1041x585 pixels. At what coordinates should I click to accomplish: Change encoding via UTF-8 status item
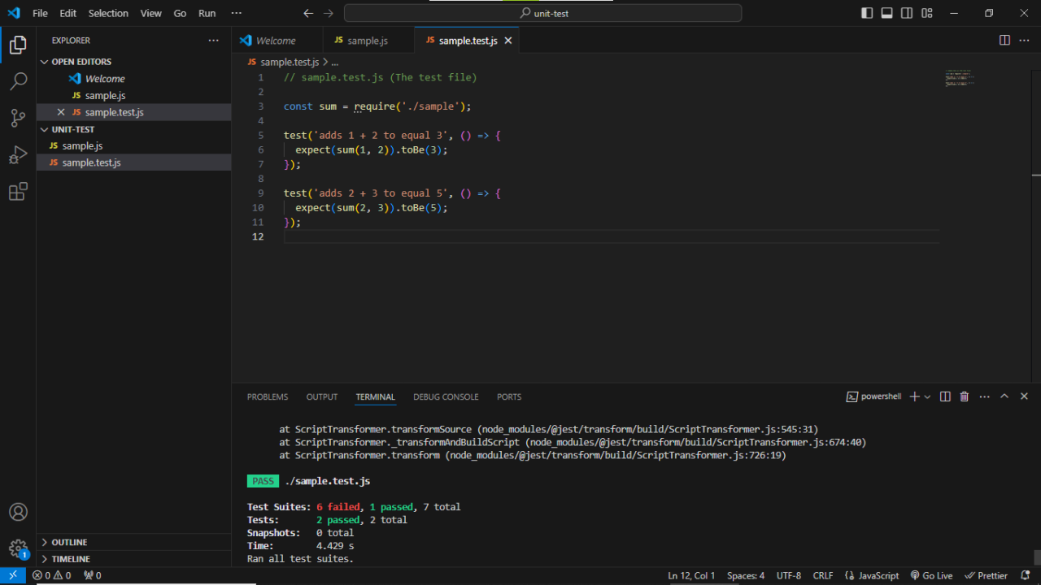click(x=789, y=575)
